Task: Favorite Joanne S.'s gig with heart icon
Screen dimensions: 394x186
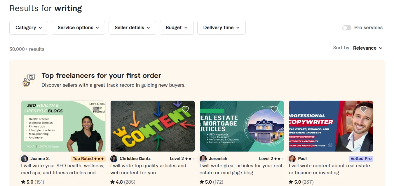Action: pyautogui.click(x=96, y=109)
